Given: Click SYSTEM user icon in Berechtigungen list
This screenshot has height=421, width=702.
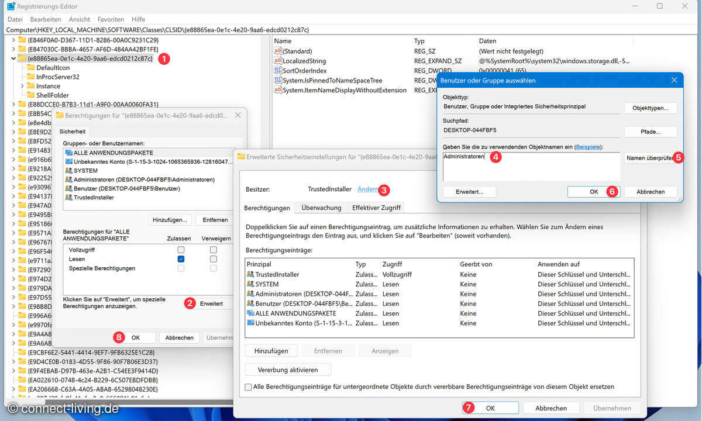Looking at the screenshot, I should tap(69, 171).
